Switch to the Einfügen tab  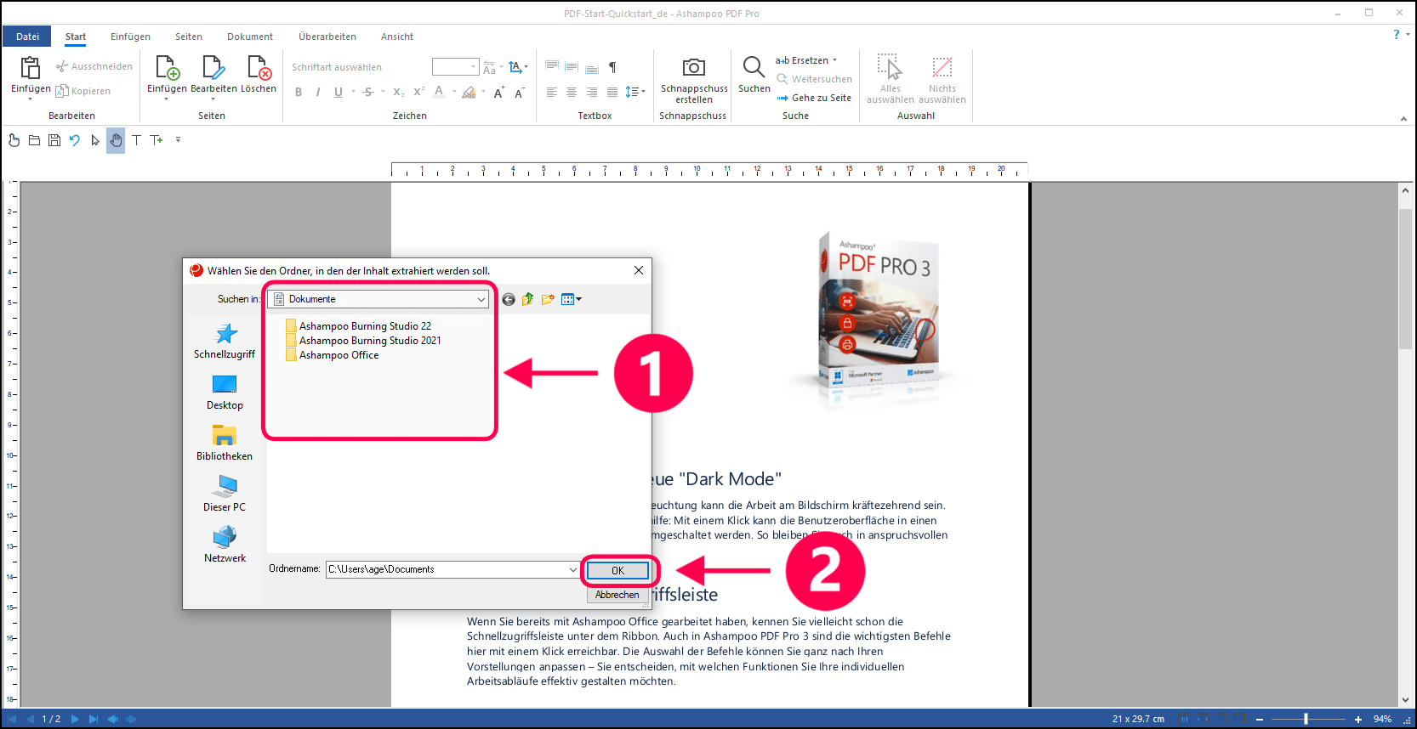[x=130, y=37]
